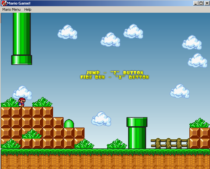The image size is (210, 169).
Task: Open the Mario Menu
Action: (11, 9)
